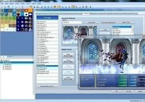The width and height of the screenshot is (145, 102).
Task: Click the Copy Event Page button
Action: (x=68, y=61)
